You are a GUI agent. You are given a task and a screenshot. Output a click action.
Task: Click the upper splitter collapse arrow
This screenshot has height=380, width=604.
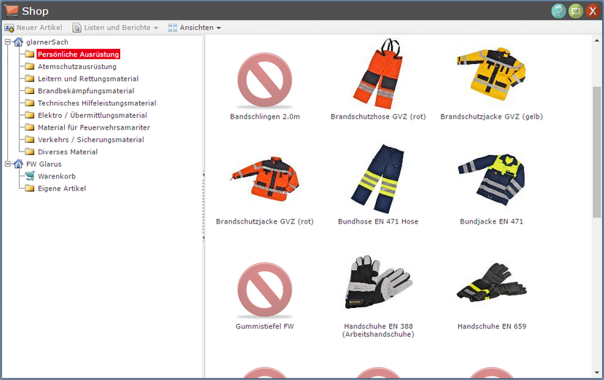[x=203, y=175]
